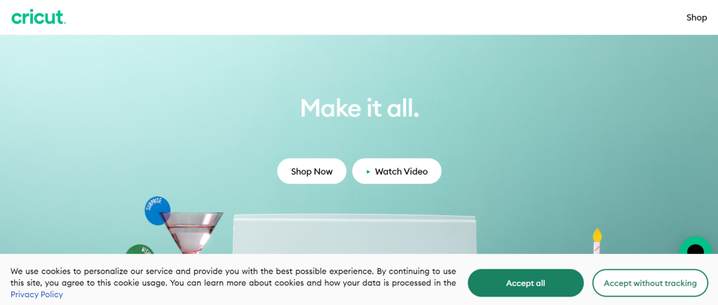Click the white header bar's empty area

(x=366, y=18)
